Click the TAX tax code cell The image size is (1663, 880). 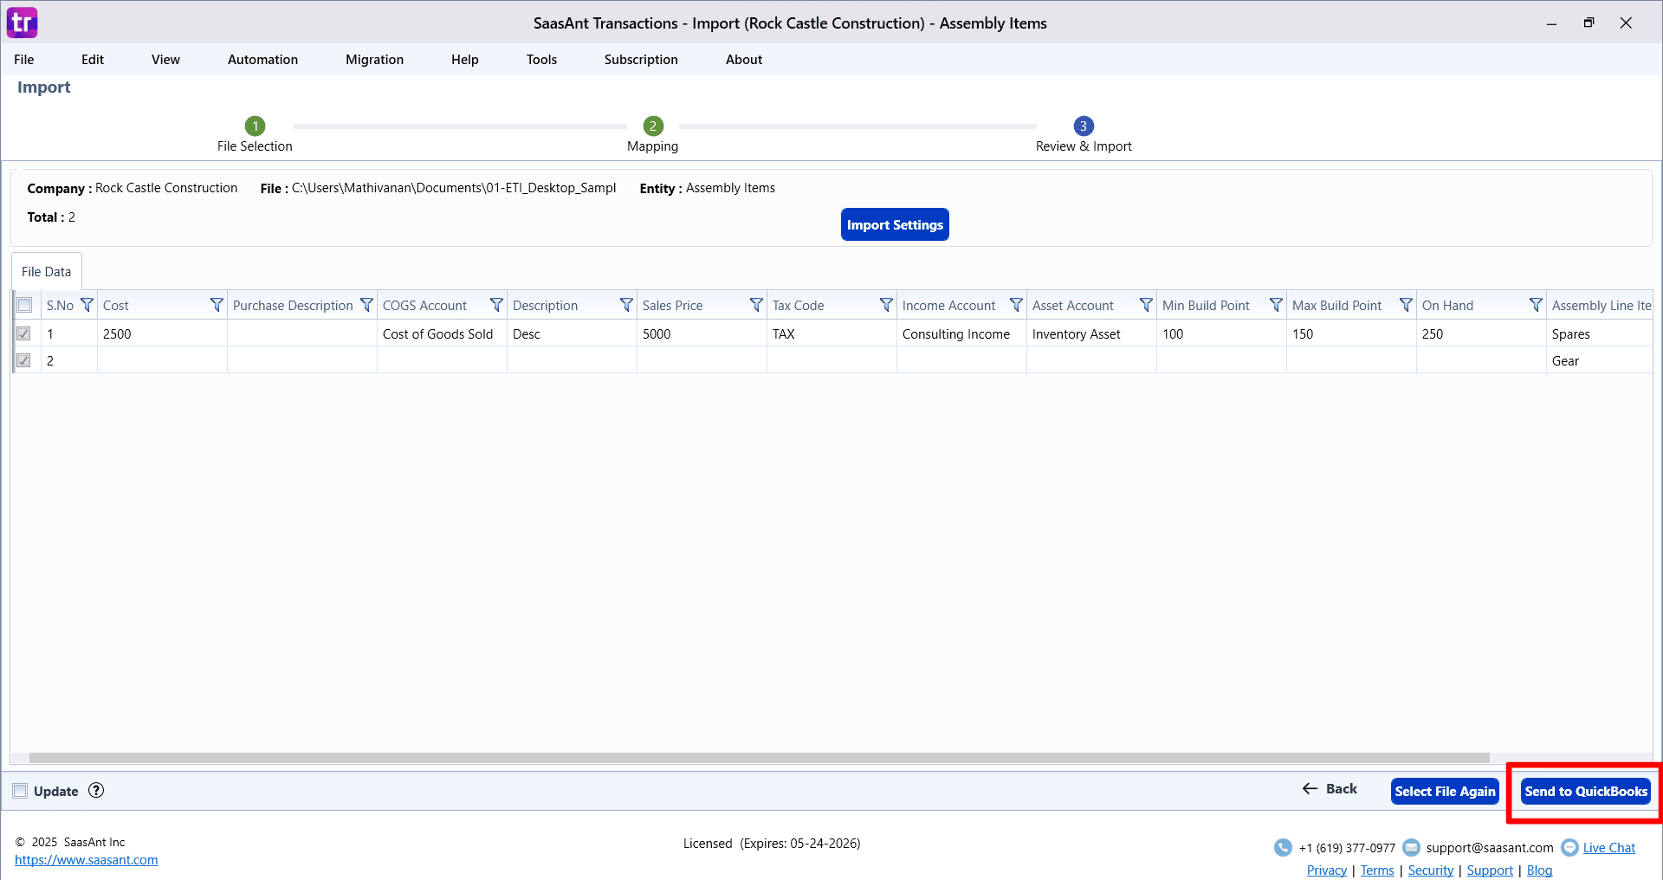(x=831, y=333)
